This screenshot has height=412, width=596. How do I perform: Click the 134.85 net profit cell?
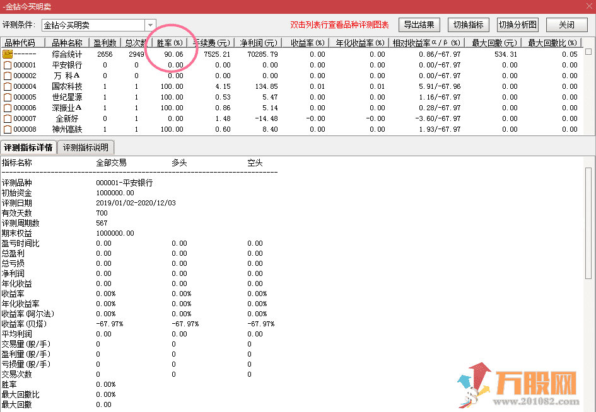[x=266, y=86]
